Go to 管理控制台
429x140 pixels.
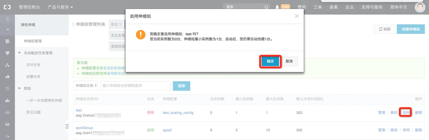tap(29, 7)
